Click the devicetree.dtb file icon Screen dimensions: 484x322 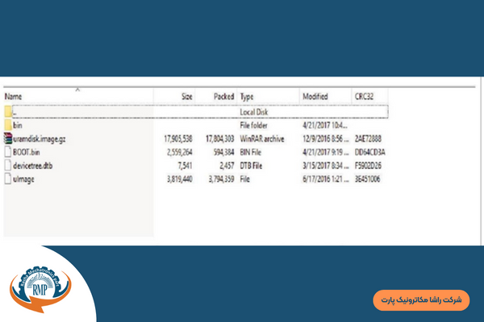tap(8, 165)
